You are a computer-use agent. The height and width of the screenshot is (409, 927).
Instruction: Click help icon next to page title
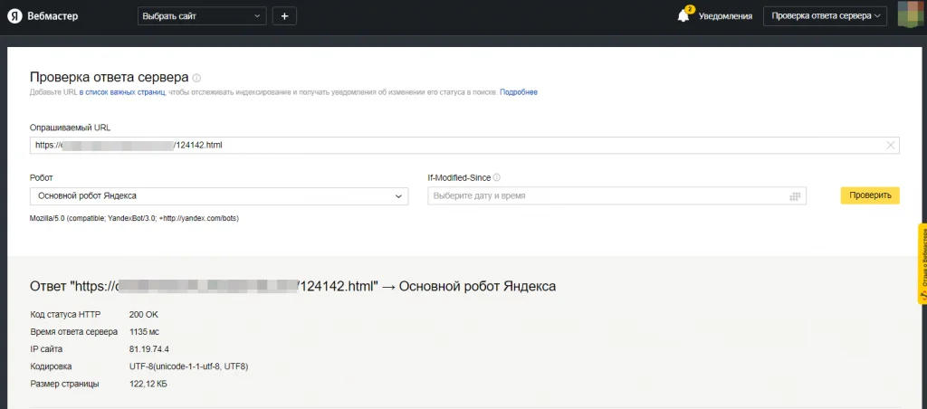coord(196,78)
